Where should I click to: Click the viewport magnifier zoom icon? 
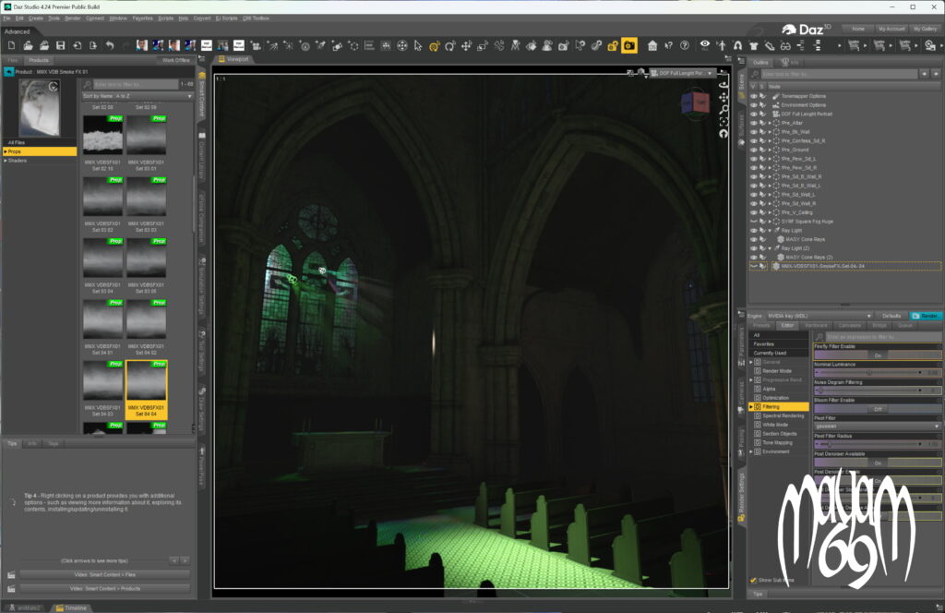click(724, 109)
